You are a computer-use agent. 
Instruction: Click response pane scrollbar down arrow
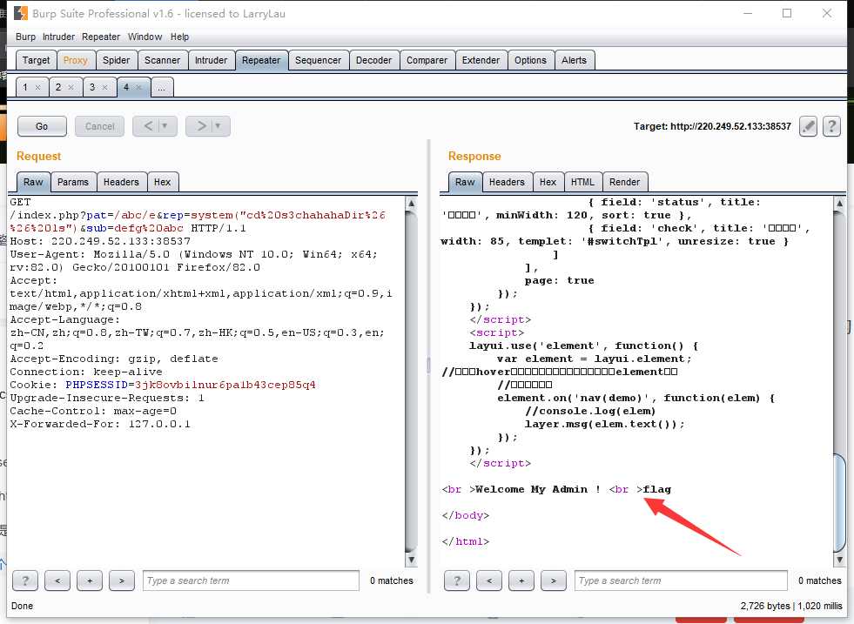tap(840, 560)
